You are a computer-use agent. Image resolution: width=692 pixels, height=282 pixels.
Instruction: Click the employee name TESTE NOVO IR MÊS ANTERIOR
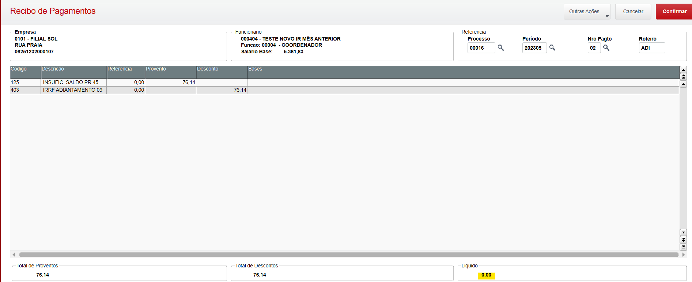click(301, 39)
